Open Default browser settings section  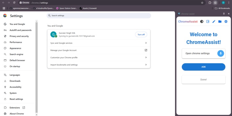(18, 60)
